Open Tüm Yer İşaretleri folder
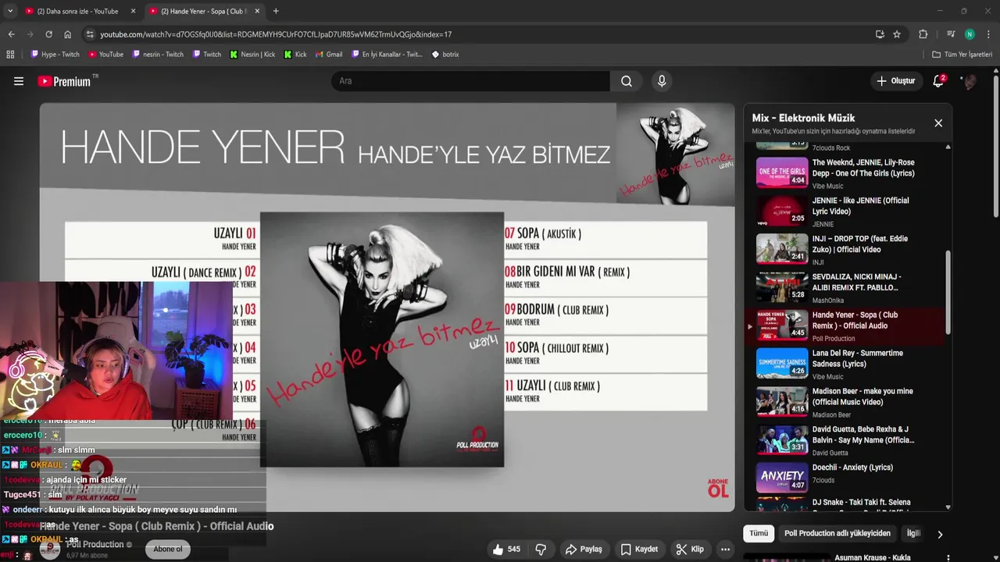Viewport: 1000px width, 562px height. point(962,55)
